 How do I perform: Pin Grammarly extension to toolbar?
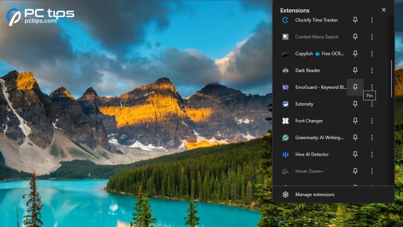click(x=355, y=138)
